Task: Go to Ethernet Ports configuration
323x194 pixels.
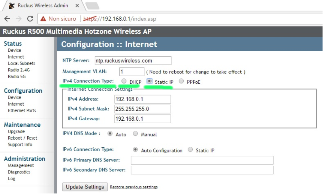Action: coord(22,110)
